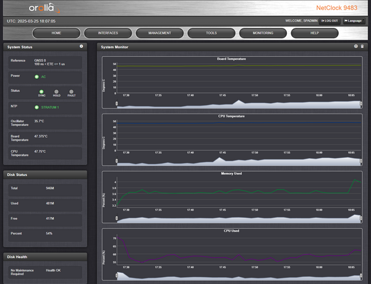Click the UTC date and time readout

click(x=31, y=21)
